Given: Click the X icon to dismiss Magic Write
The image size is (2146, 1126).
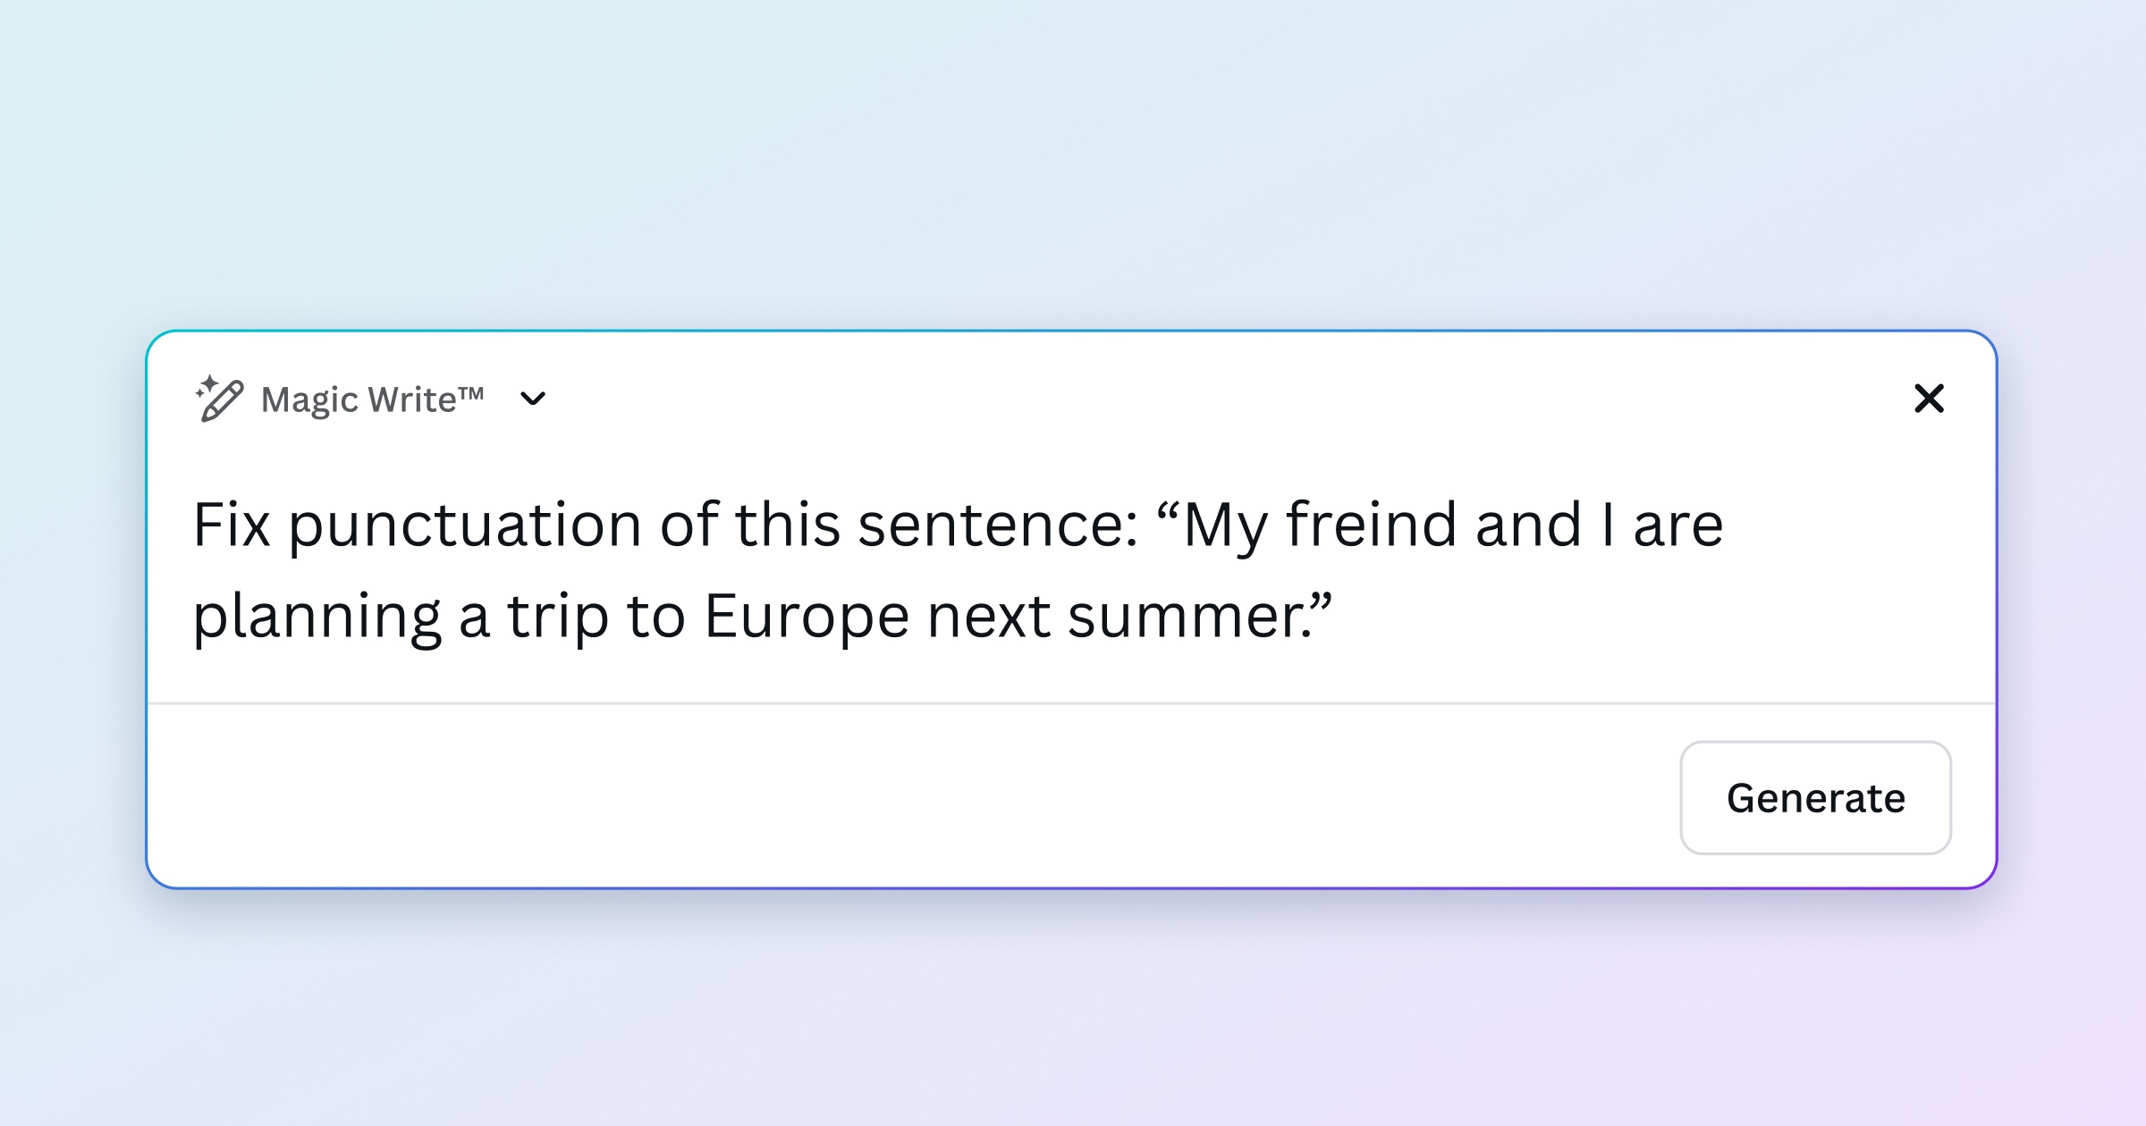Looking at the screenshot, I should click(1930, 399).
